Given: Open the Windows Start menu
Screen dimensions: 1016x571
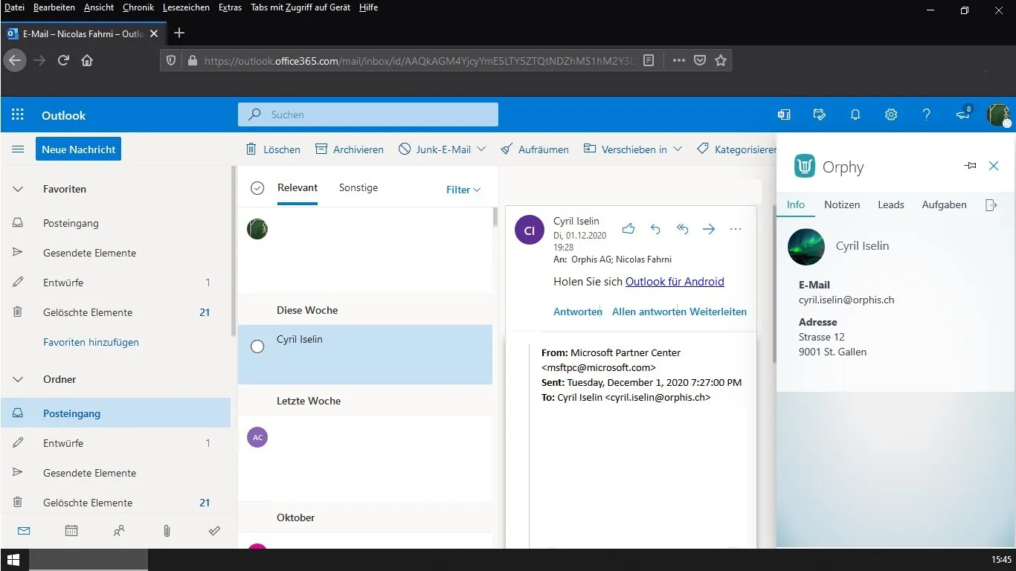Looking at the screenshot, I should [13, 560].
